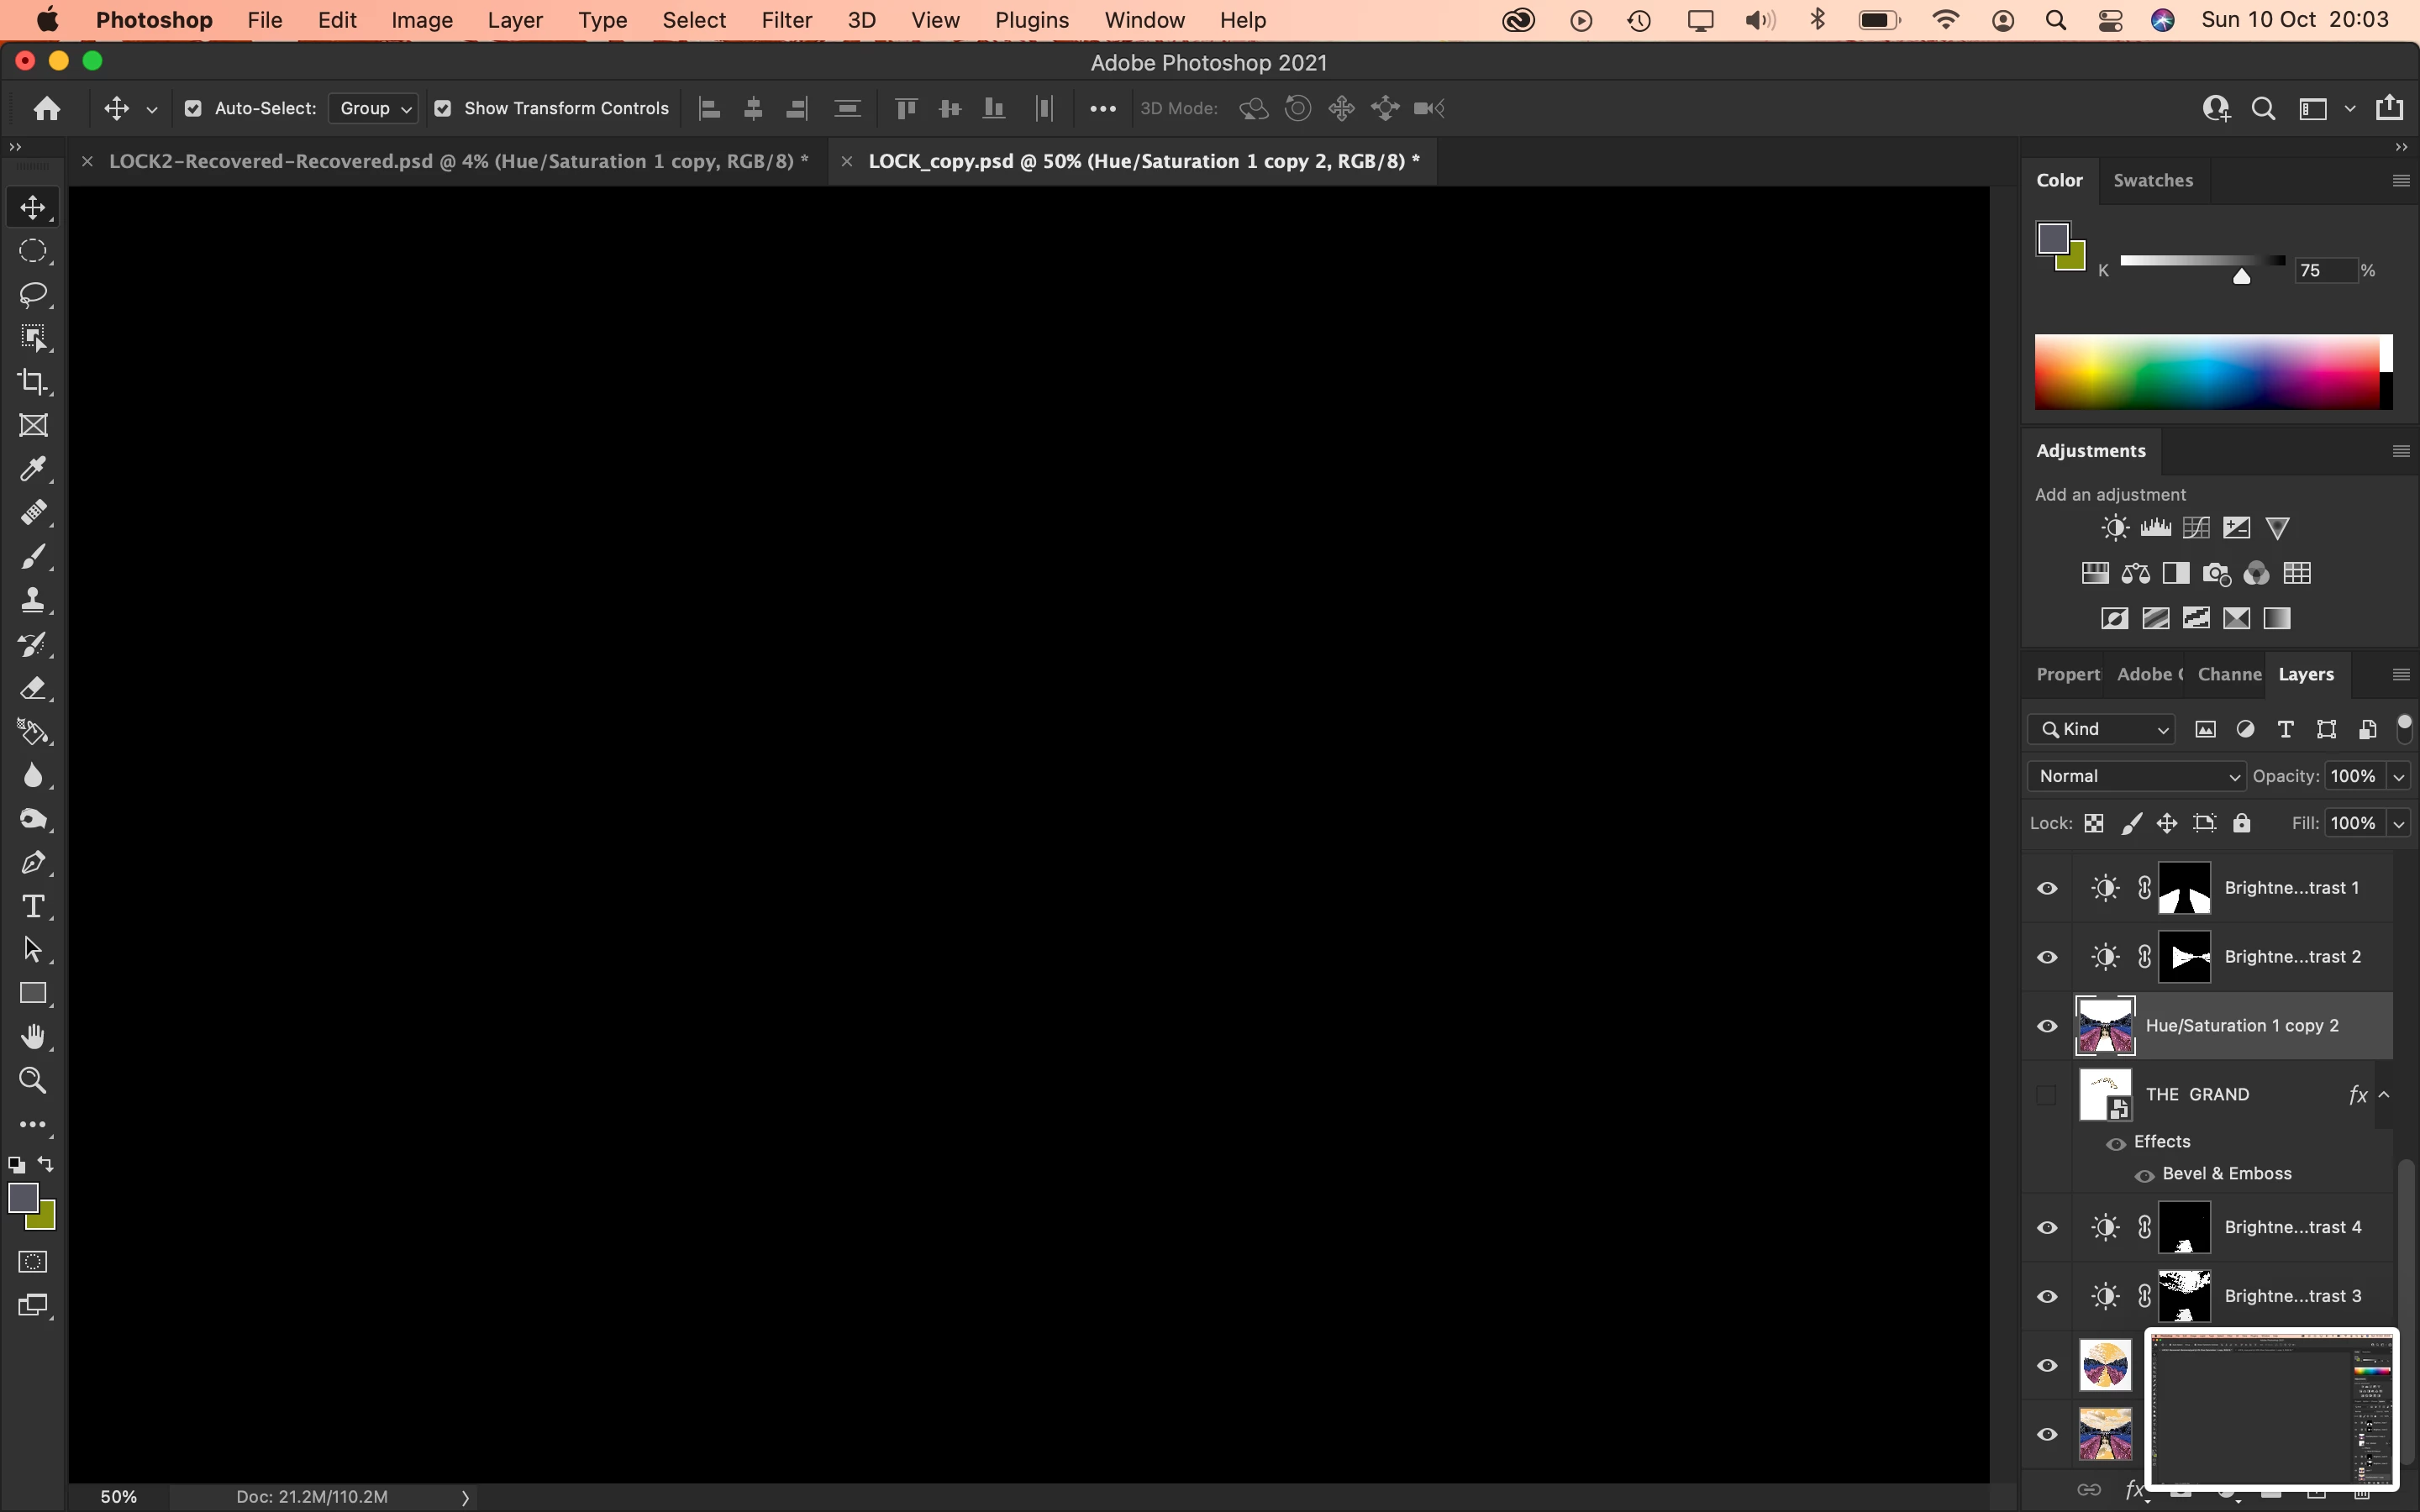Open the Filter menu
The height and width of the screenshot is (1512, 2420).
(786, 20)
